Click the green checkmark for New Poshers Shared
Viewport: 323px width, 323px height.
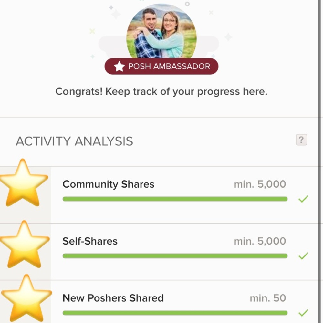303,313
